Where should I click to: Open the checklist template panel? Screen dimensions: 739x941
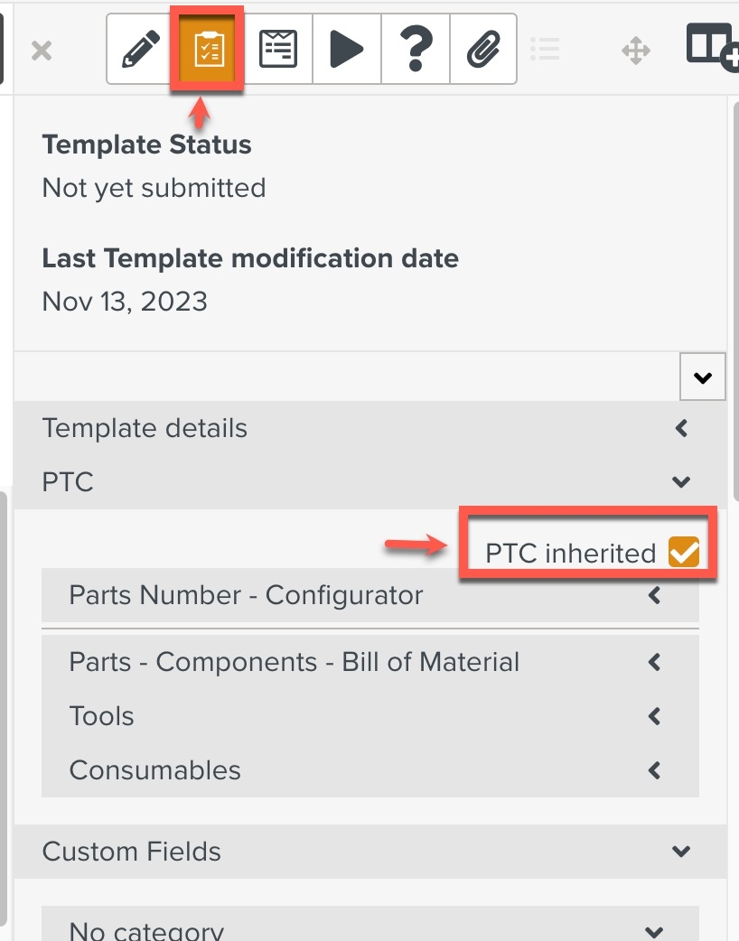(x=206, y=49)
